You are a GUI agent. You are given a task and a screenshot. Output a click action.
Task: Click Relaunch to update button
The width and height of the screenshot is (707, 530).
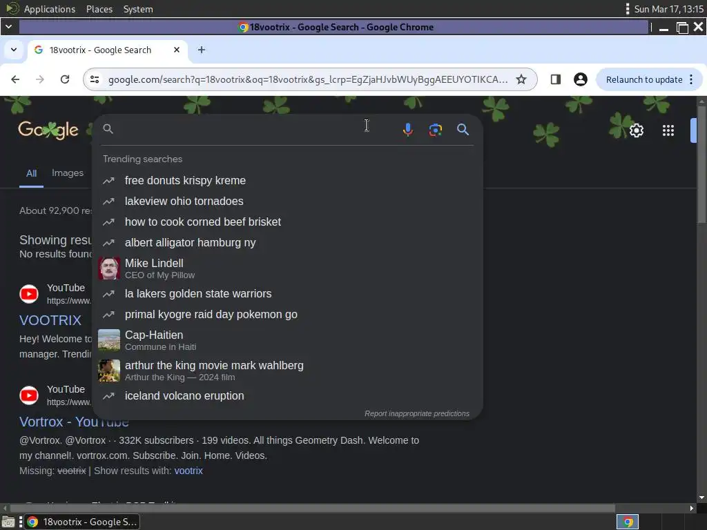[x=644, y=80]
